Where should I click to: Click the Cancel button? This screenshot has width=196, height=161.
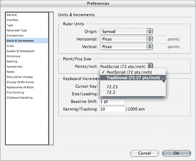tap(144, 153)
